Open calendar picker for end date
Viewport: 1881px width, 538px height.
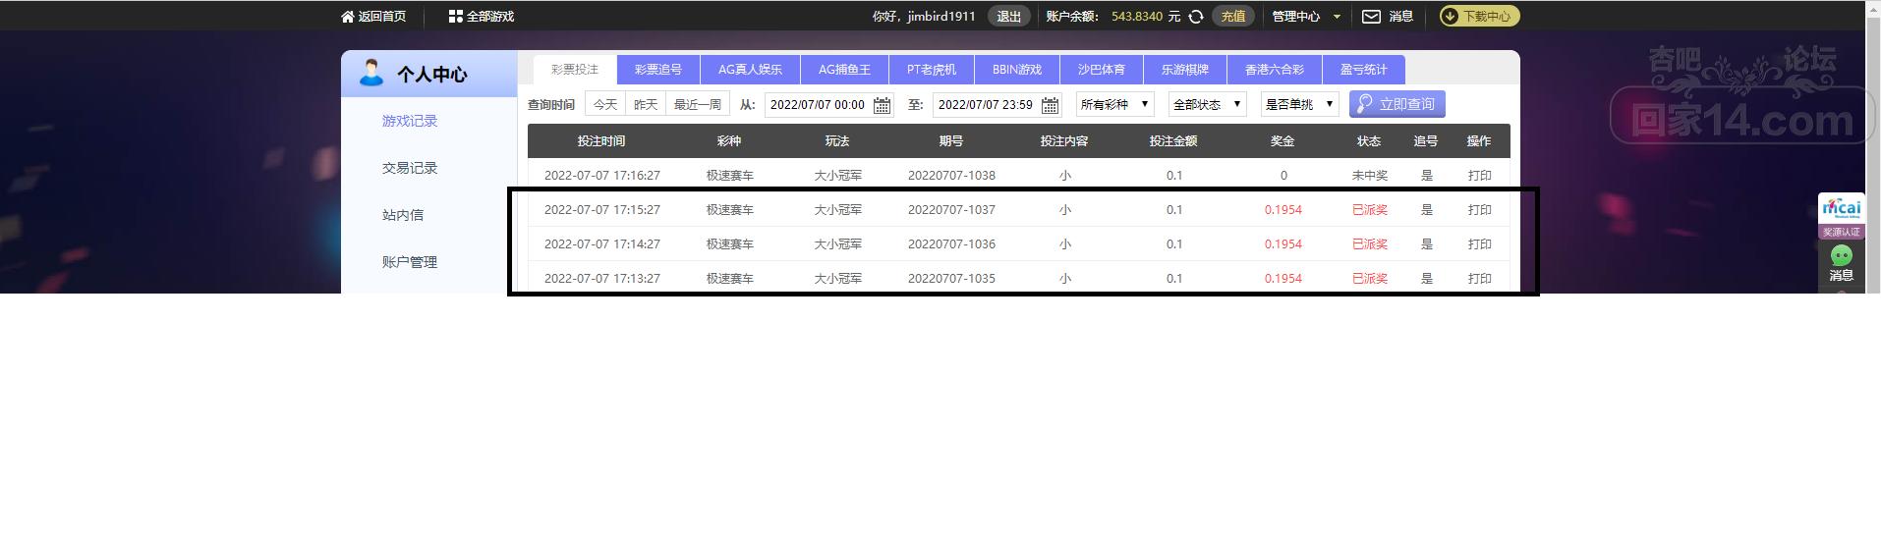coord(1051,105)
